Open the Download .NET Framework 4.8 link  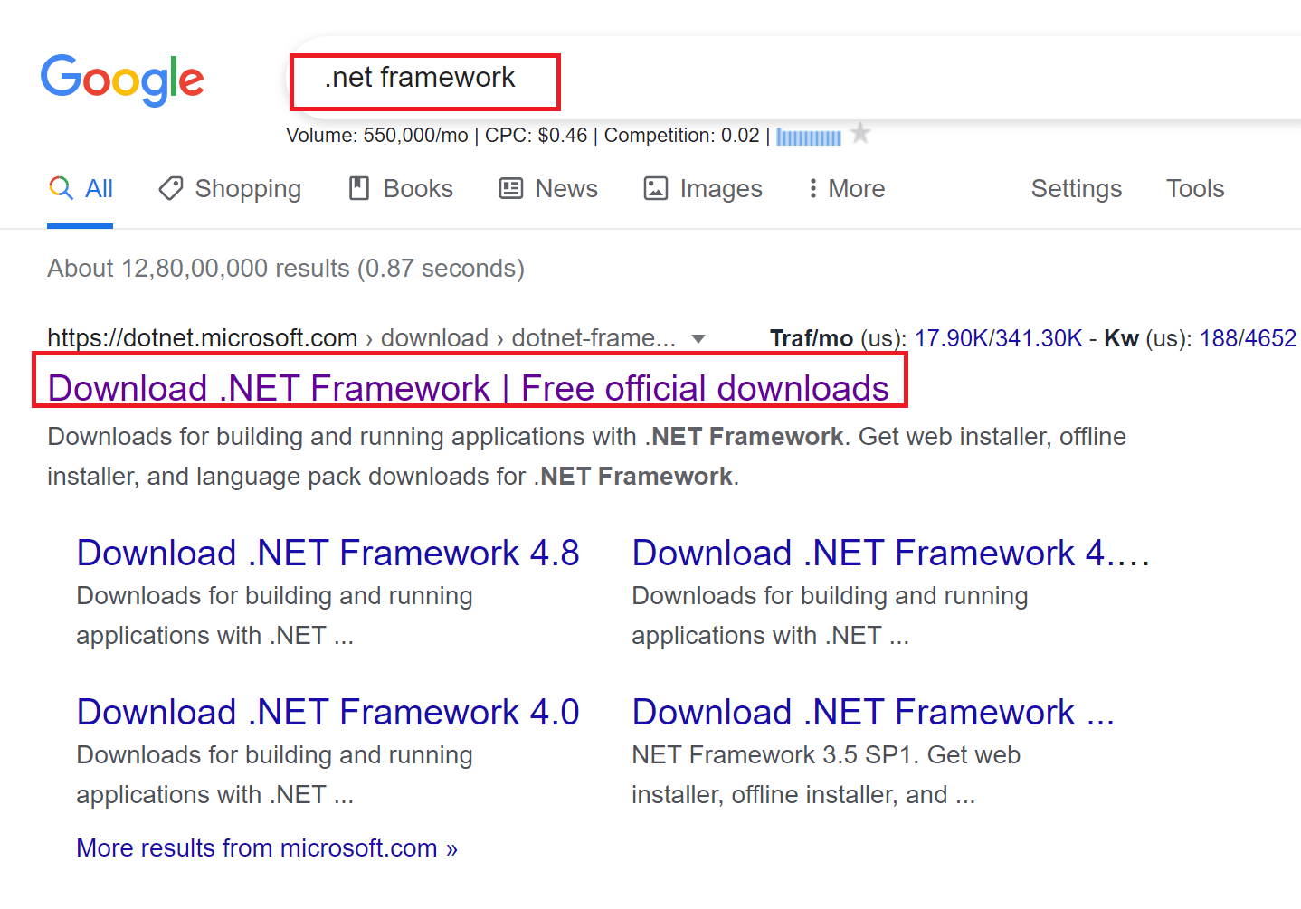[328, 552]
